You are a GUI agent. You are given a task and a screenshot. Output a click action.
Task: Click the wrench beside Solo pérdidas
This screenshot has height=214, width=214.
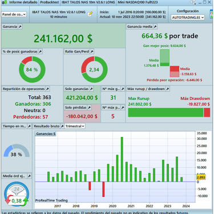pos(90,108)
